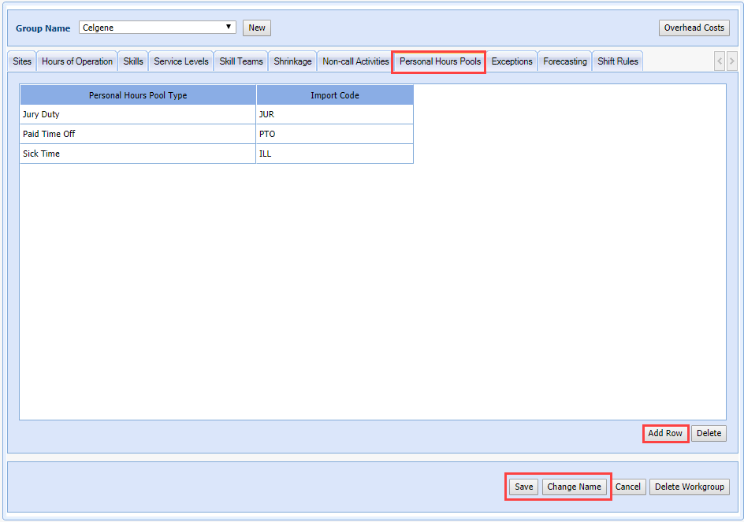744x522 pixels.
Task: Click the PTO import code cell
Action: [x=334, y=134]
